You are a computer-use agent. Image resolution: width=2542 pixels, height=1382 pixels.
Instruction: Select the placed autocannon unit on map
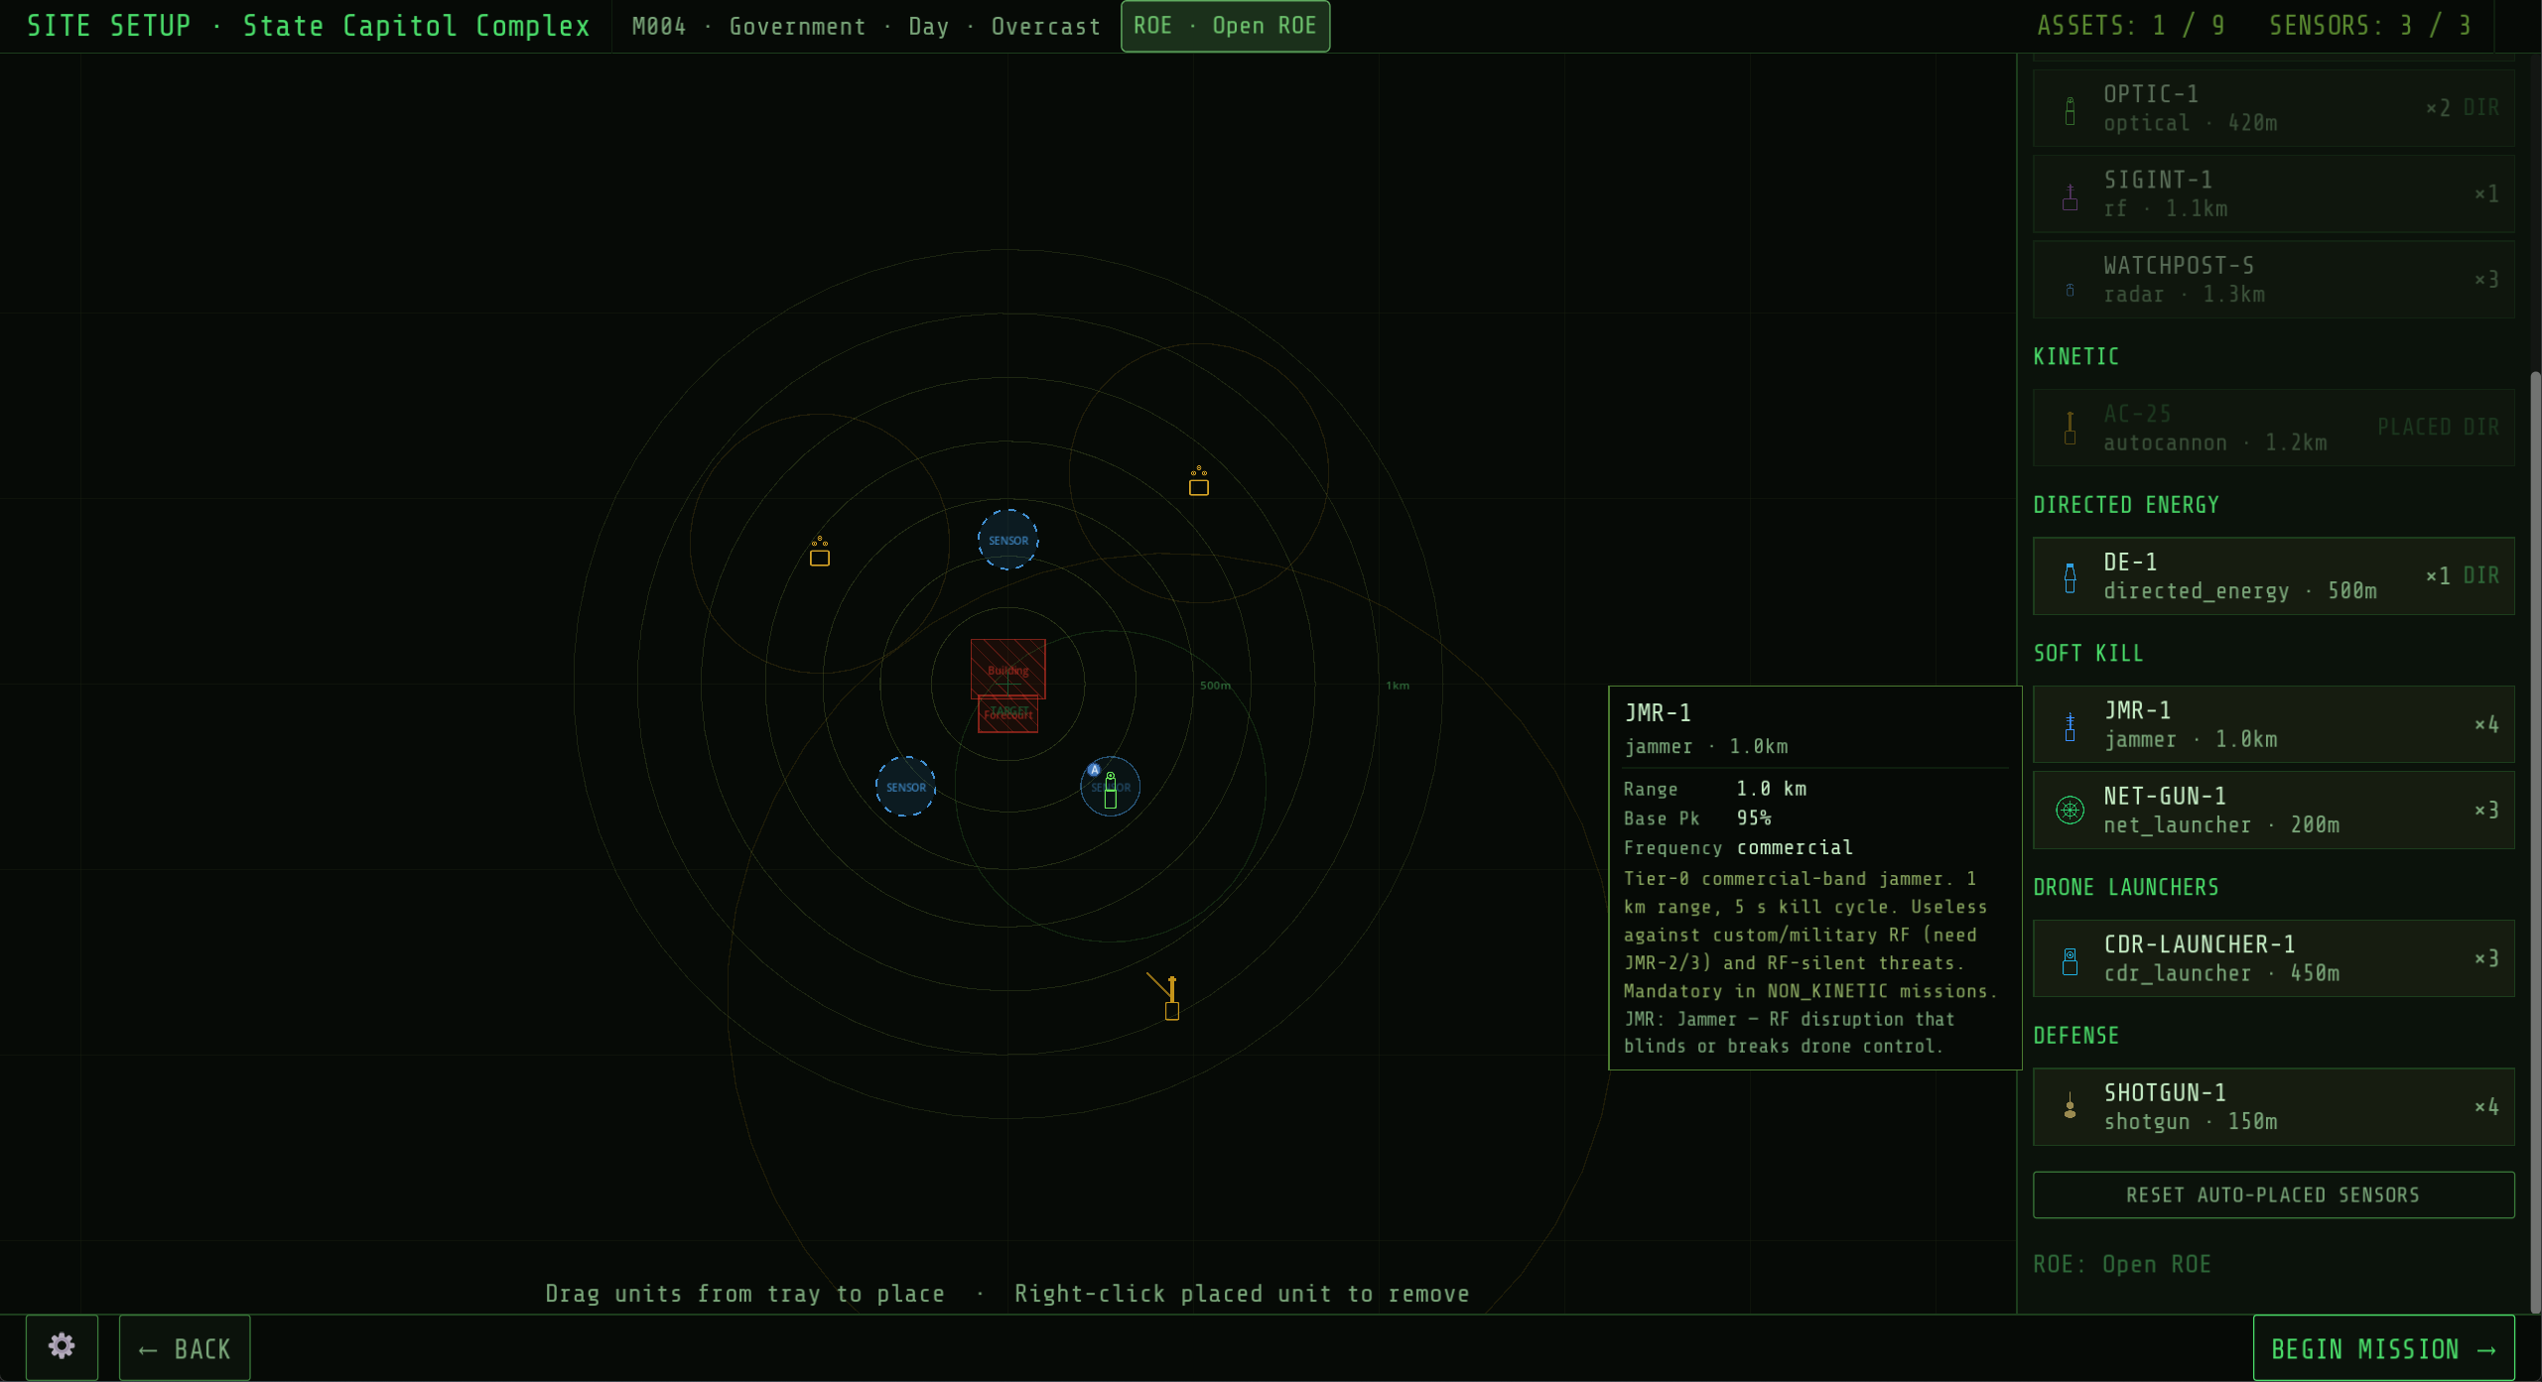click(x=1171, y=998)
